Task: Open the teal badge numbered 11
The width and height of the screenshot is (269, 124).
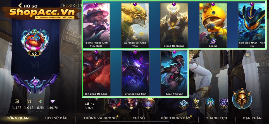Action: [x=210, y=104]
